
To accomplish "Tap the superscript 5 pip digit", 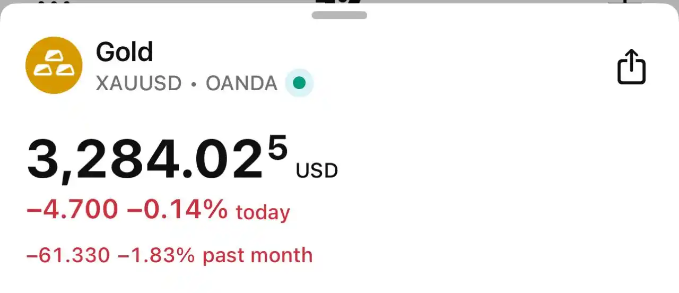I will point(277,148).
